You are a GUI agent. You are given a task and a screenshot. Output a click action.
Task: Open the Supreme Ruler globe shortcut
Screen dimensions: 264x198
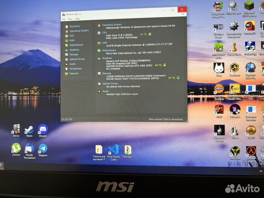(251, 71)
